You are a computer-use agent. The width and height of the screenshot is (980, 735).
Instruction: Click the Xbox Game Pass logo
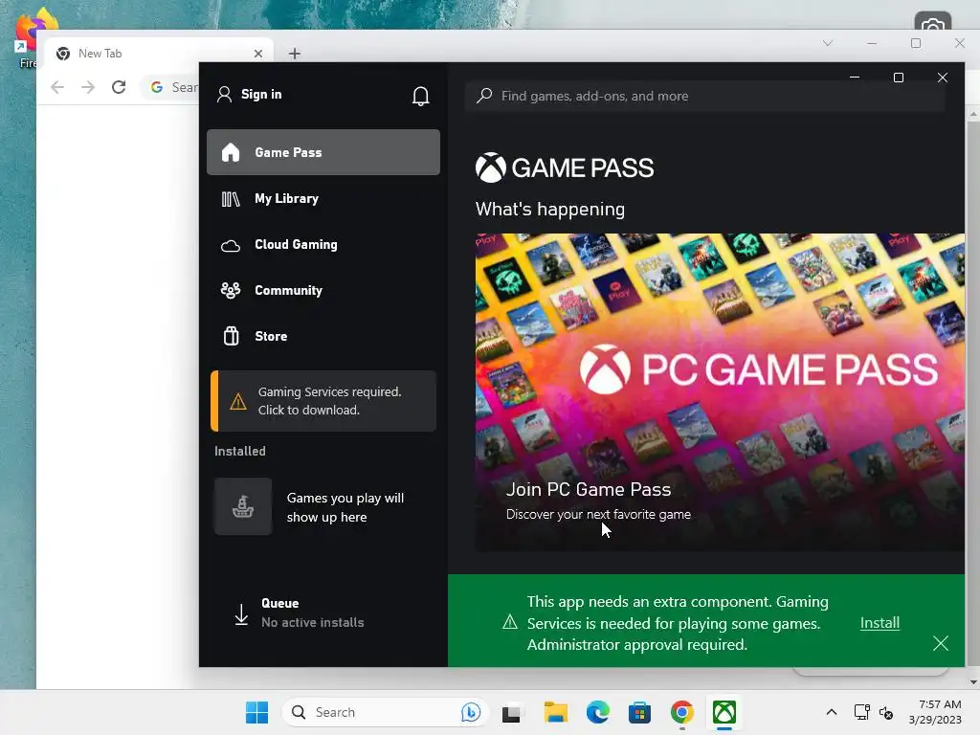565,167
